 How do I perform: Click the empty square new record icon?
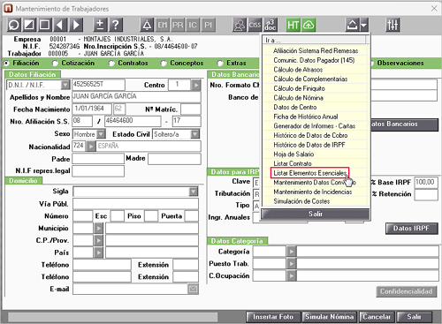click(x=45, y=25)
